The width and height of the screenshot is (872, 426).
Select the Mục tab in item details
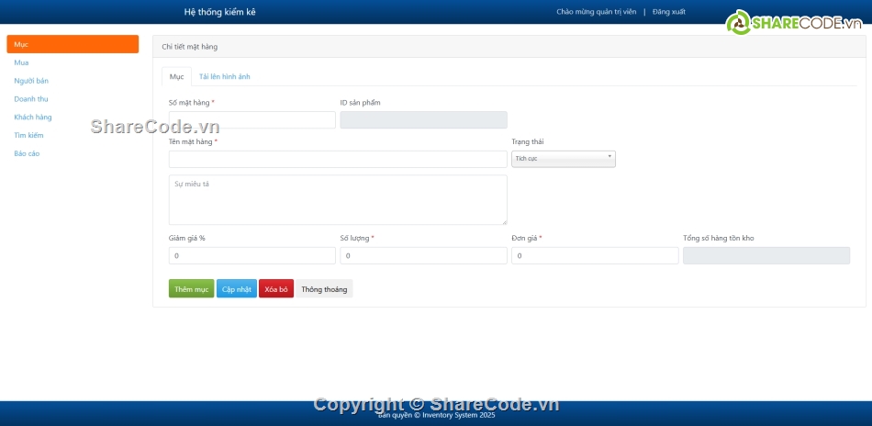176,77
